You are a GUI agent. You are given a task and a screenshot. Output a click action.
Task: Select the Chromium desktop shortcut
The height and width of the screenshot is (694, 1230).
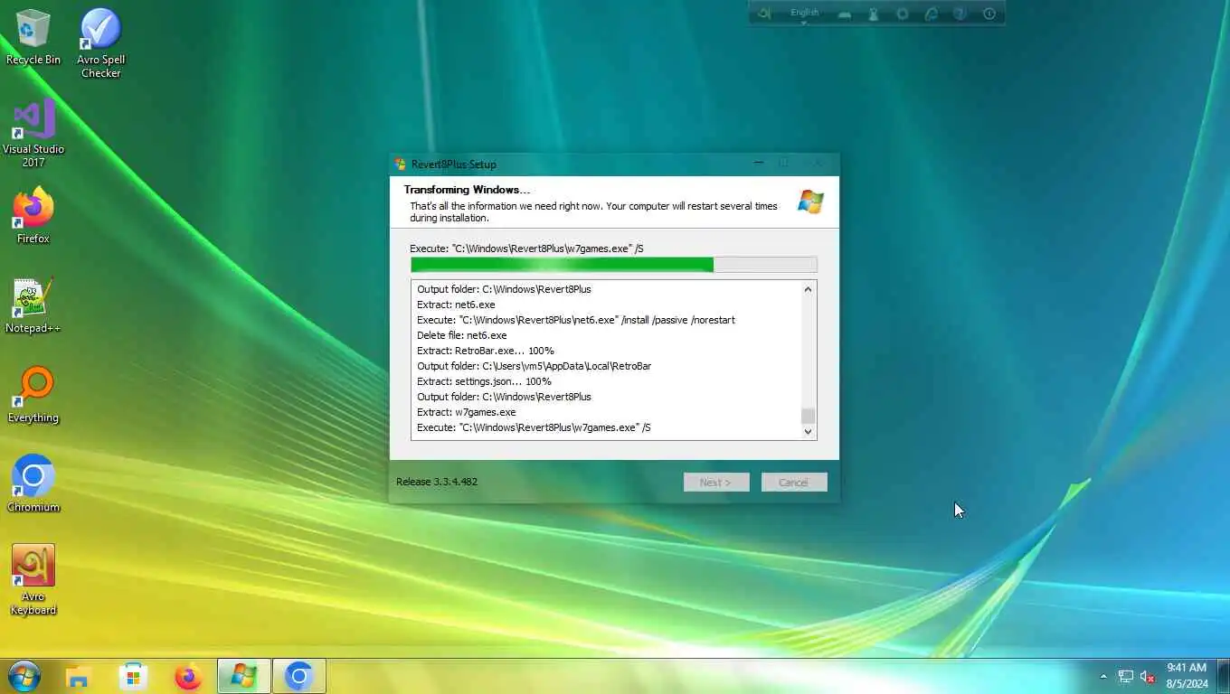tap(33, 483)
